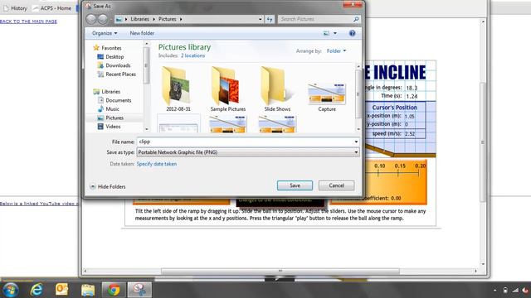Show hidden icons in system tray

(x=494, y=291)
